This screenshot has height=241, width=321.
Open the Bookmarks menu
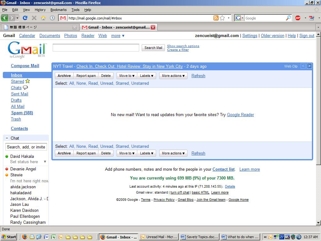pyautogui.click(x=58, y=10)
